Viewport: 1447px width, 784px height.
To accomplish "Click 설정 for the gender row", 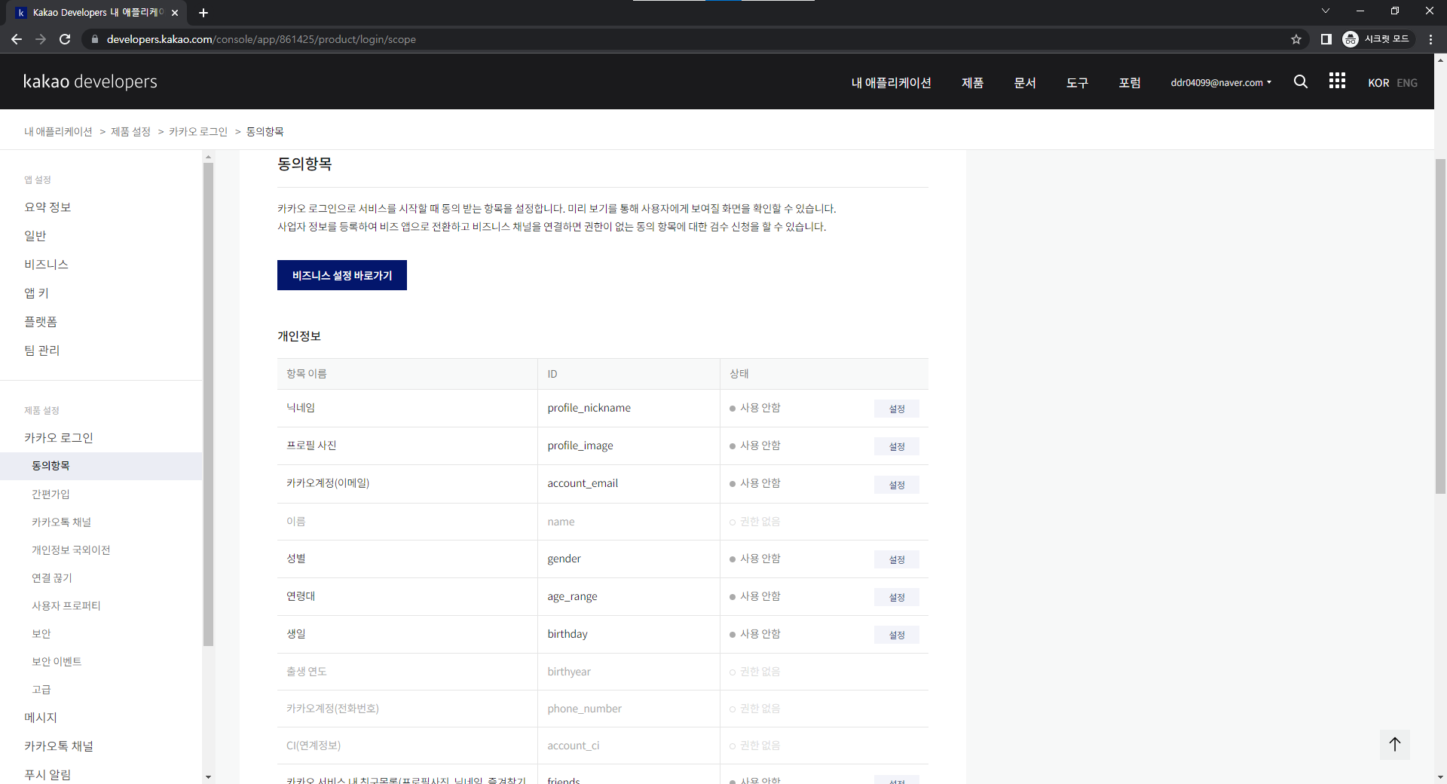I will [x=897, y=559].
